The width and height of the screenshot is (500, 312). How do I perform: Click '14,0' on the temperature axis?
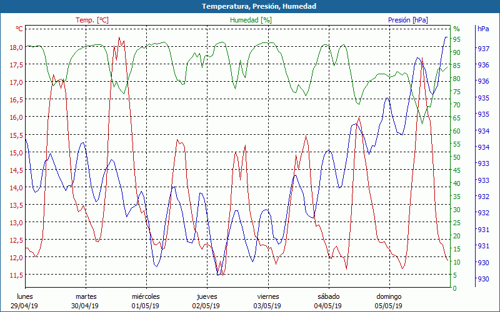click(16, 188)
